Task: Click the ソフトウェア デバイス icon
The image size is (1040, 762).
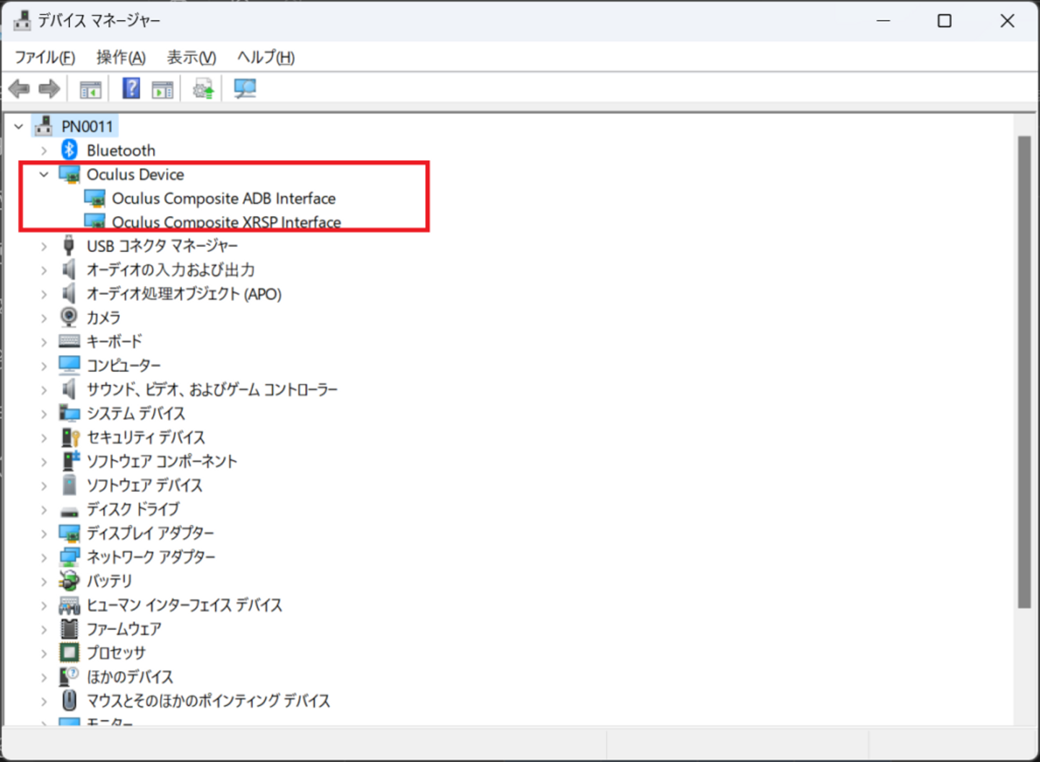Action: 69,485
